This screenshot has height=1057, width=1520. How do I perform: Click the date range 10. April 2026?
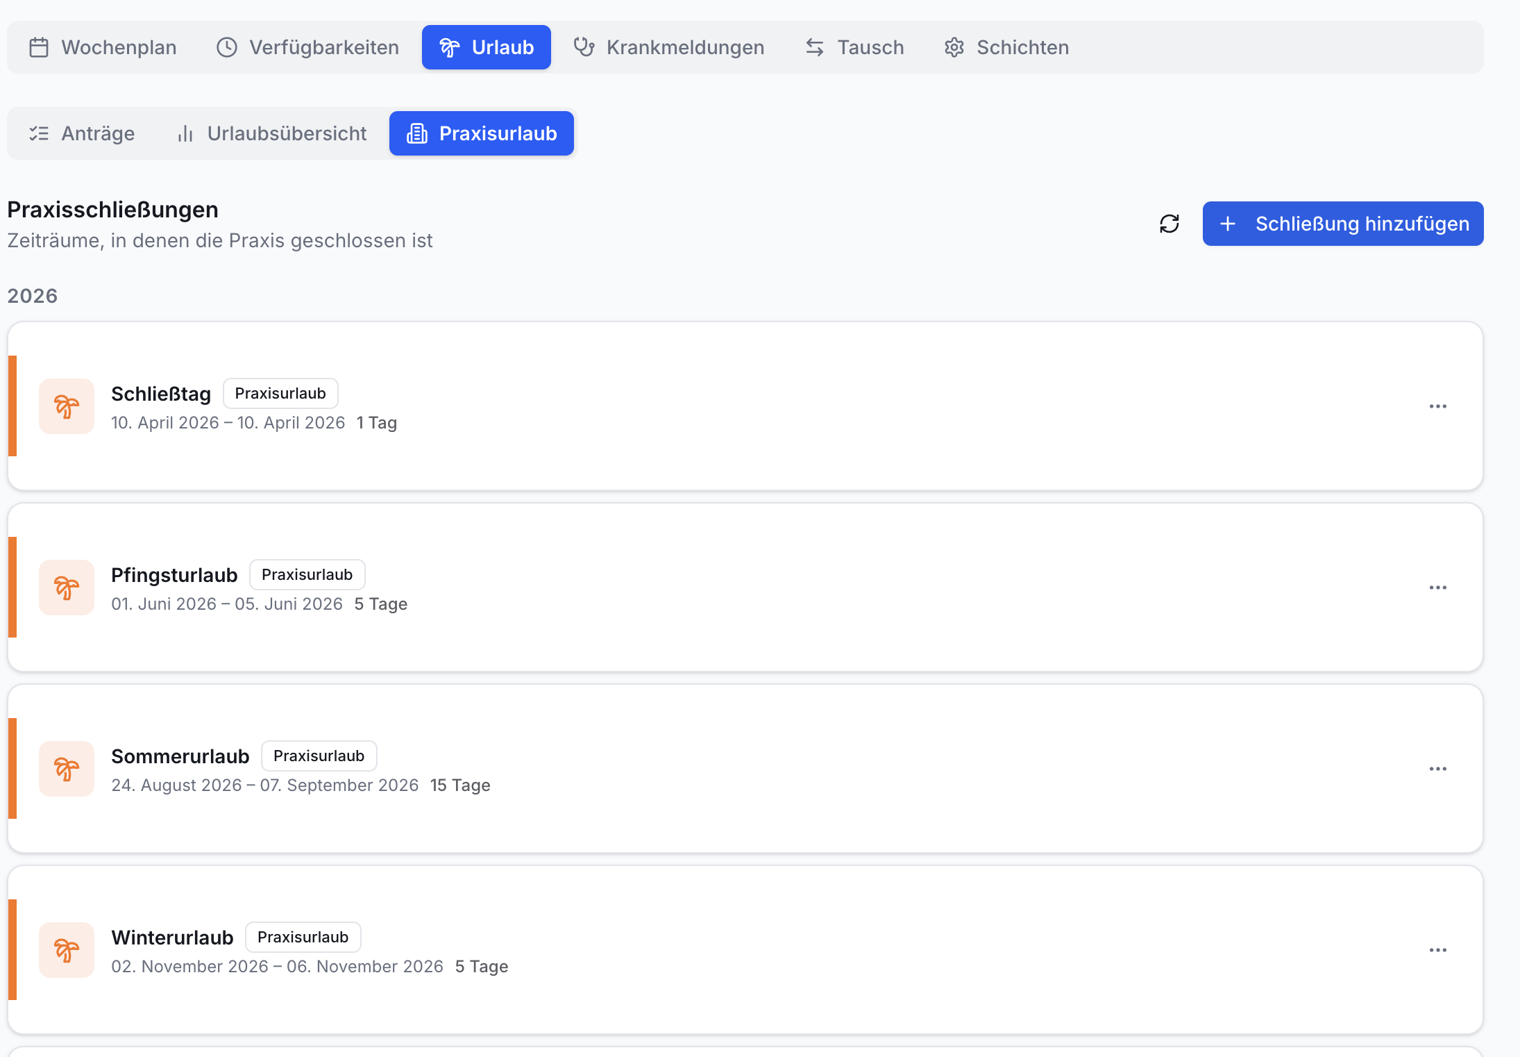pyautogui.click(x=228, y=422)
